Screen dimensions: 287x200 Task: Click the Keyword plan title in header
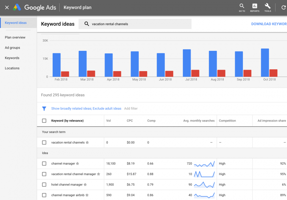click(77, 7)
